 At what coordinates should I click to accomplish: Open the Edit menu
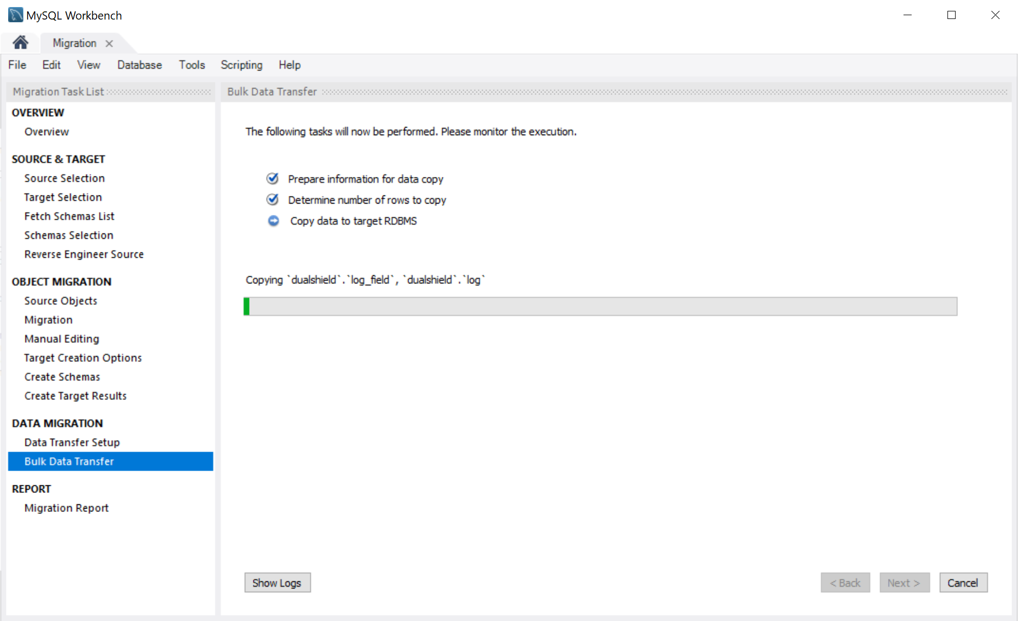(52, 65)
